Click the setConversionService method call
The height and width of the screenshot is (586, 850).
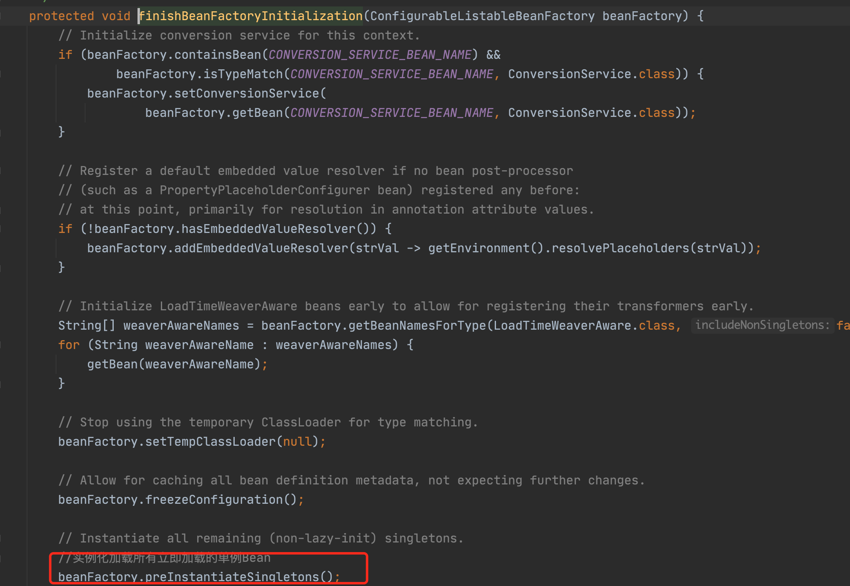[x=246, y=94]
